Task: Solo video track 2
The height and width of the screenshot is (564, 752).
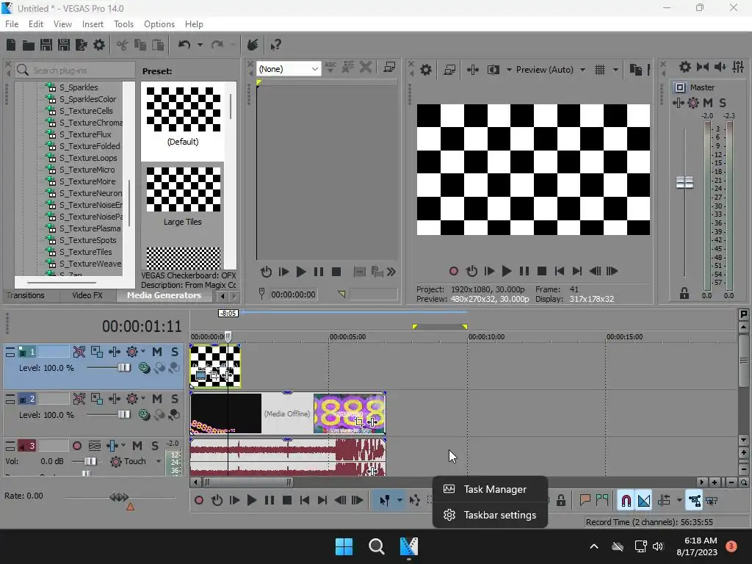Action: [x=175, y=399]
